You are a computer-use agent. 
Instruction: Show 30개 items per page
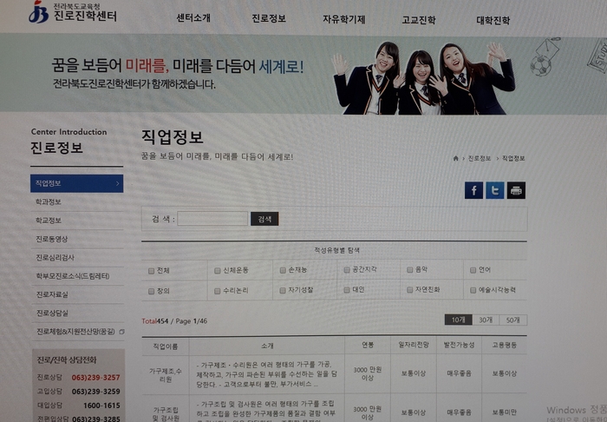pos(486,320)
